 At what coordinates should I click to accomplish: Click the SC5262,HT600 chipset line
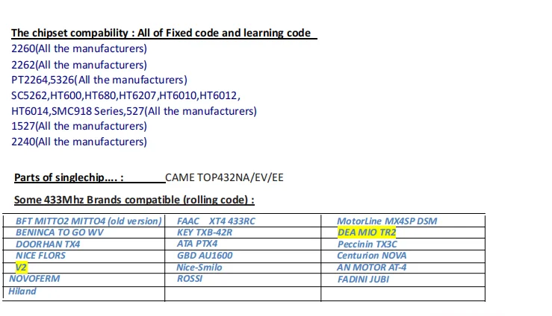tap(125, 95)
